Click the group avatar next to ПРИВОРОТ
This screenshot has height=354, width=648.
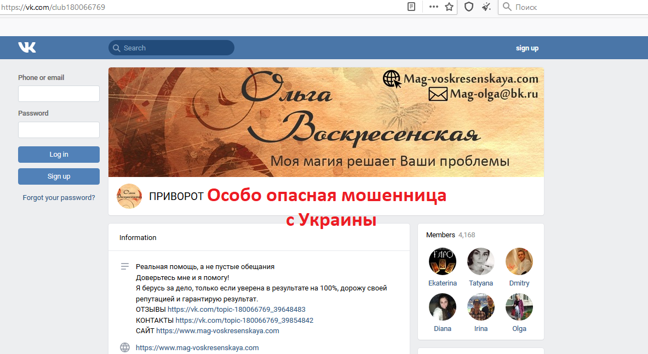point(129,196)
